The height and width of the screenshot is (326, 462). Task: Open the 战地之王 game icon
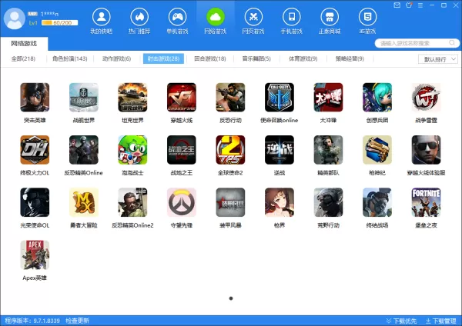point(182,150)
